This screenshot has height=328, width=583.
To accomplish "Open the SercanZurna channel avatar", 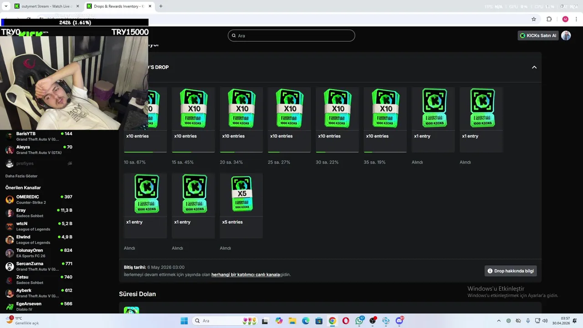I will click(x=10, y=266).
